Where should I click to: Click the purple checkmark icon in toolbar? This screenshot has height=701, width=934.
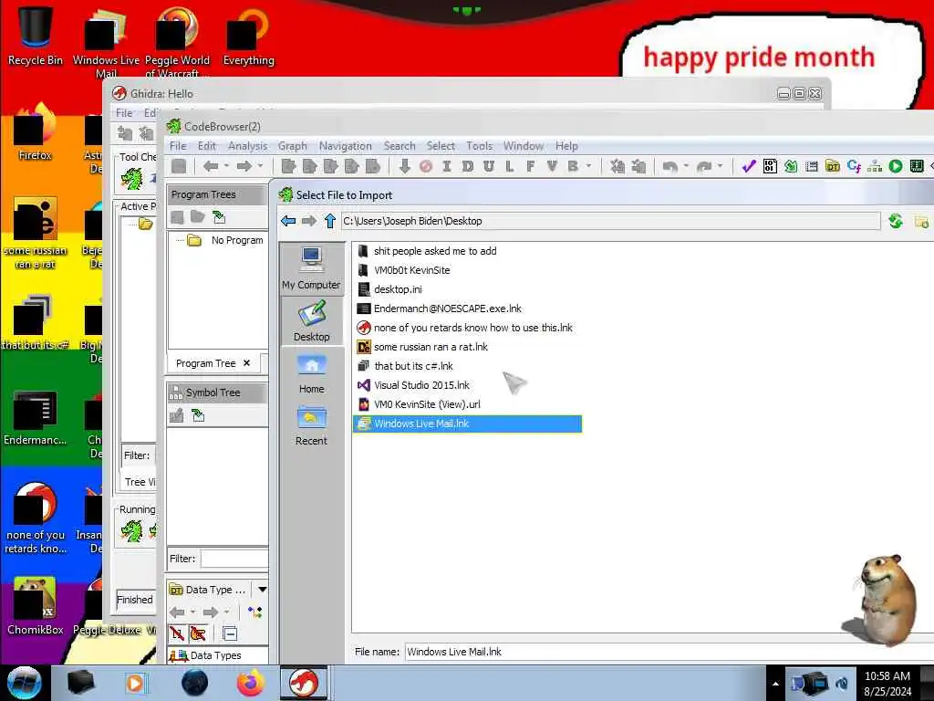[748, 166]
